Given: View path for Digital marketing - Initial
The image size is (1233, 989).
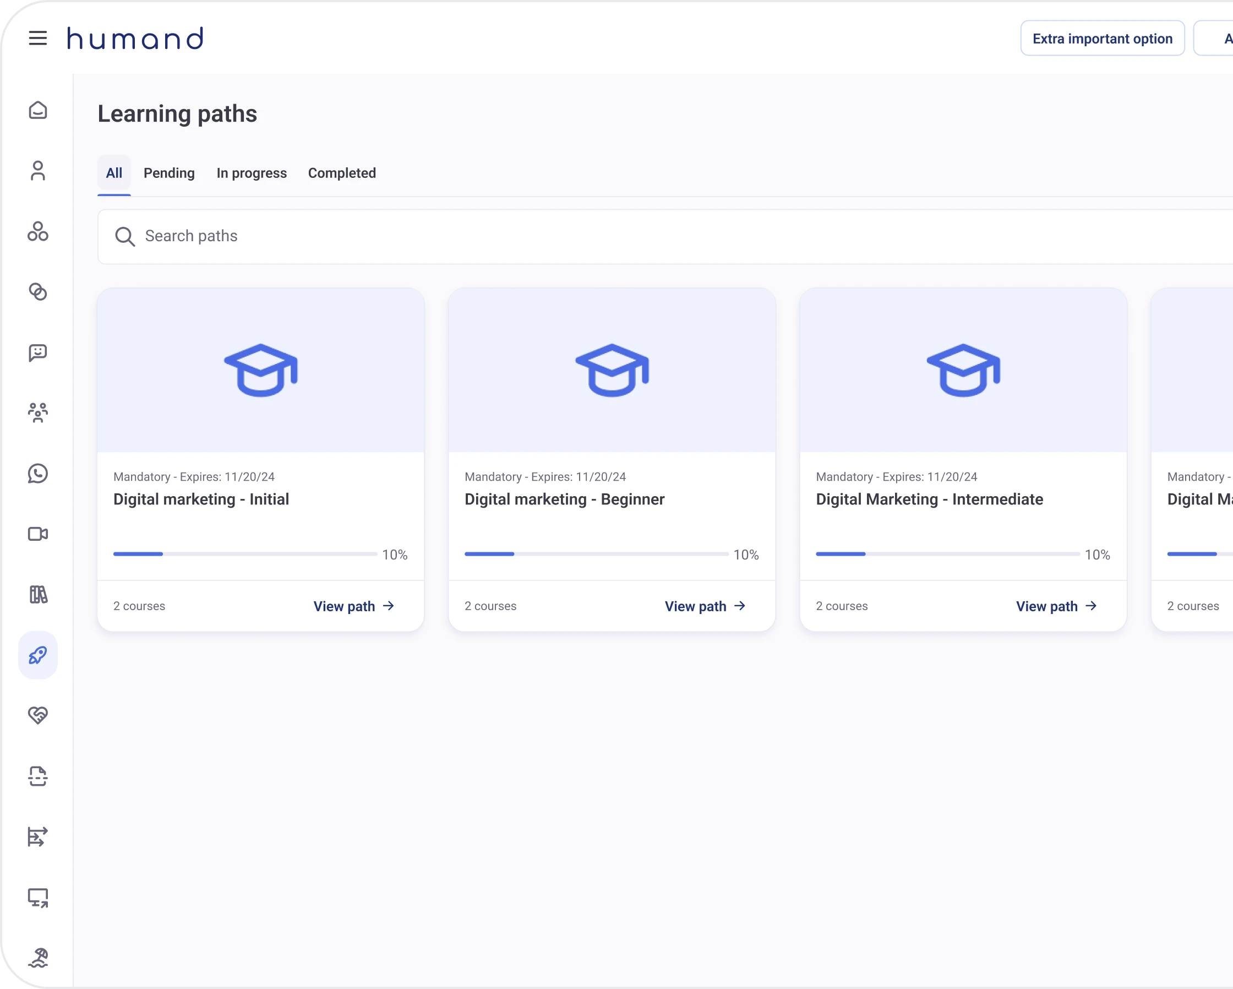Looking at the screenshot, I should 353,606.
